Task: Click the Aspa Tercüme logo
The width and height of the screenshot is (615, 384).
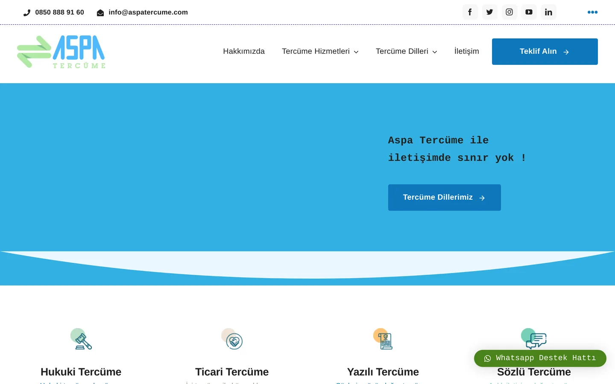Action: tap(61, 52)
